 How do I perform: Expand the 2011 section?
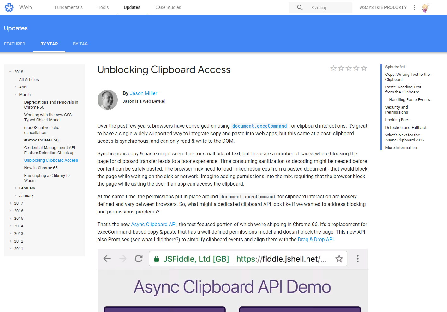pos(10,249)
